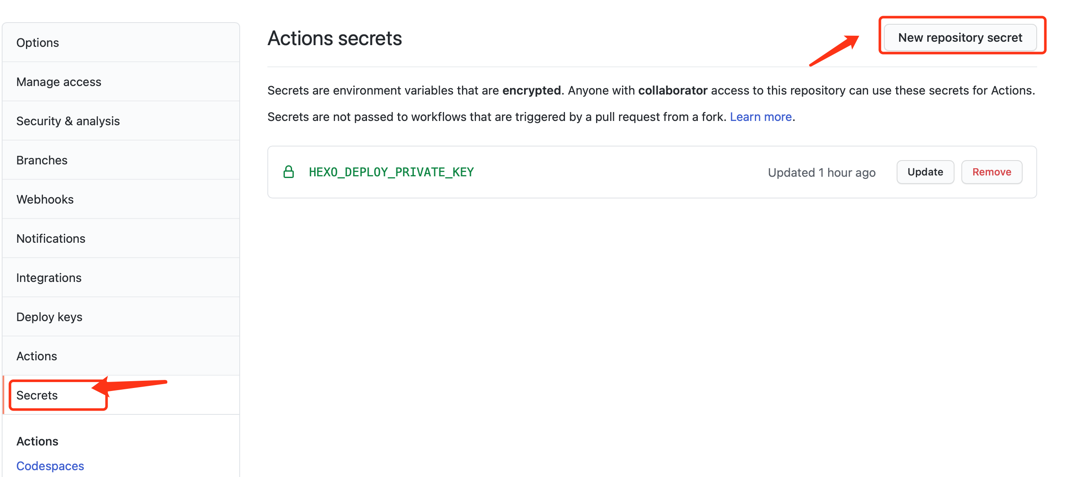Click the lock icon beside HEXO_DEPLOY_PRIVATE_KEY

tap(289, 172)
